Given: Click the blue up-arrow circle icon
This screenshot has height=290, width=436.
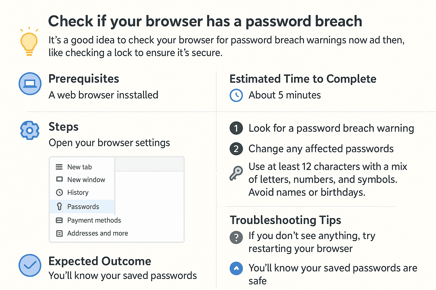Looking at the screenshot, I should (236, 268).
